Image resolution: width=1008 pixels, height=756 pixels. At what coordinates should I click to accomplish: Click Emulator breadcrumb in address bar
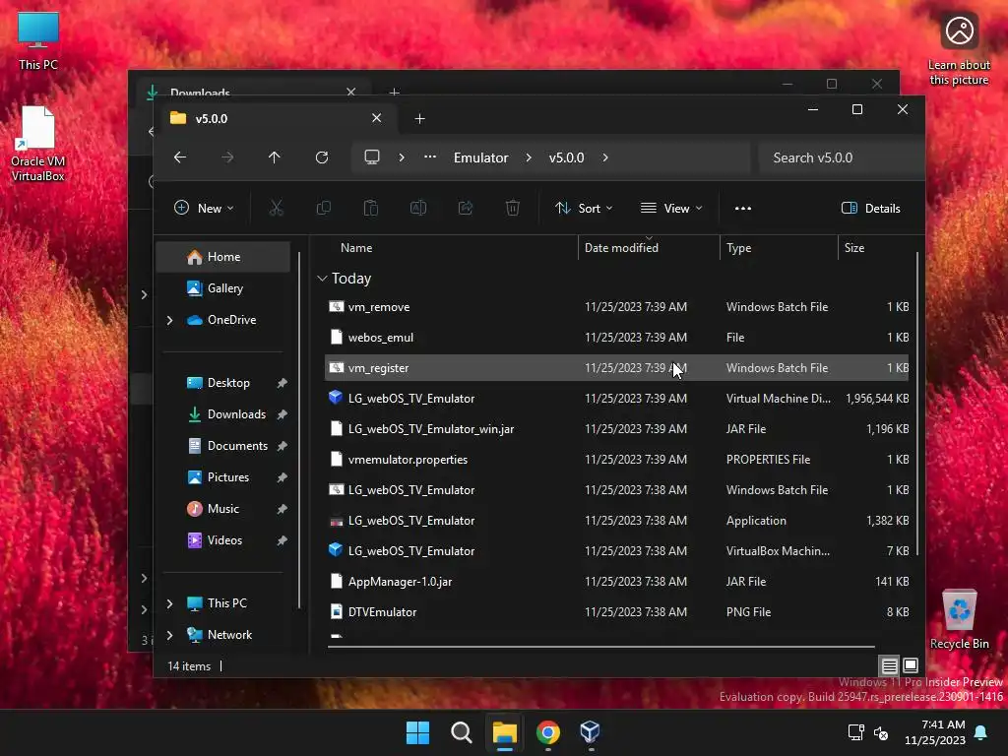tap(480, 157)
